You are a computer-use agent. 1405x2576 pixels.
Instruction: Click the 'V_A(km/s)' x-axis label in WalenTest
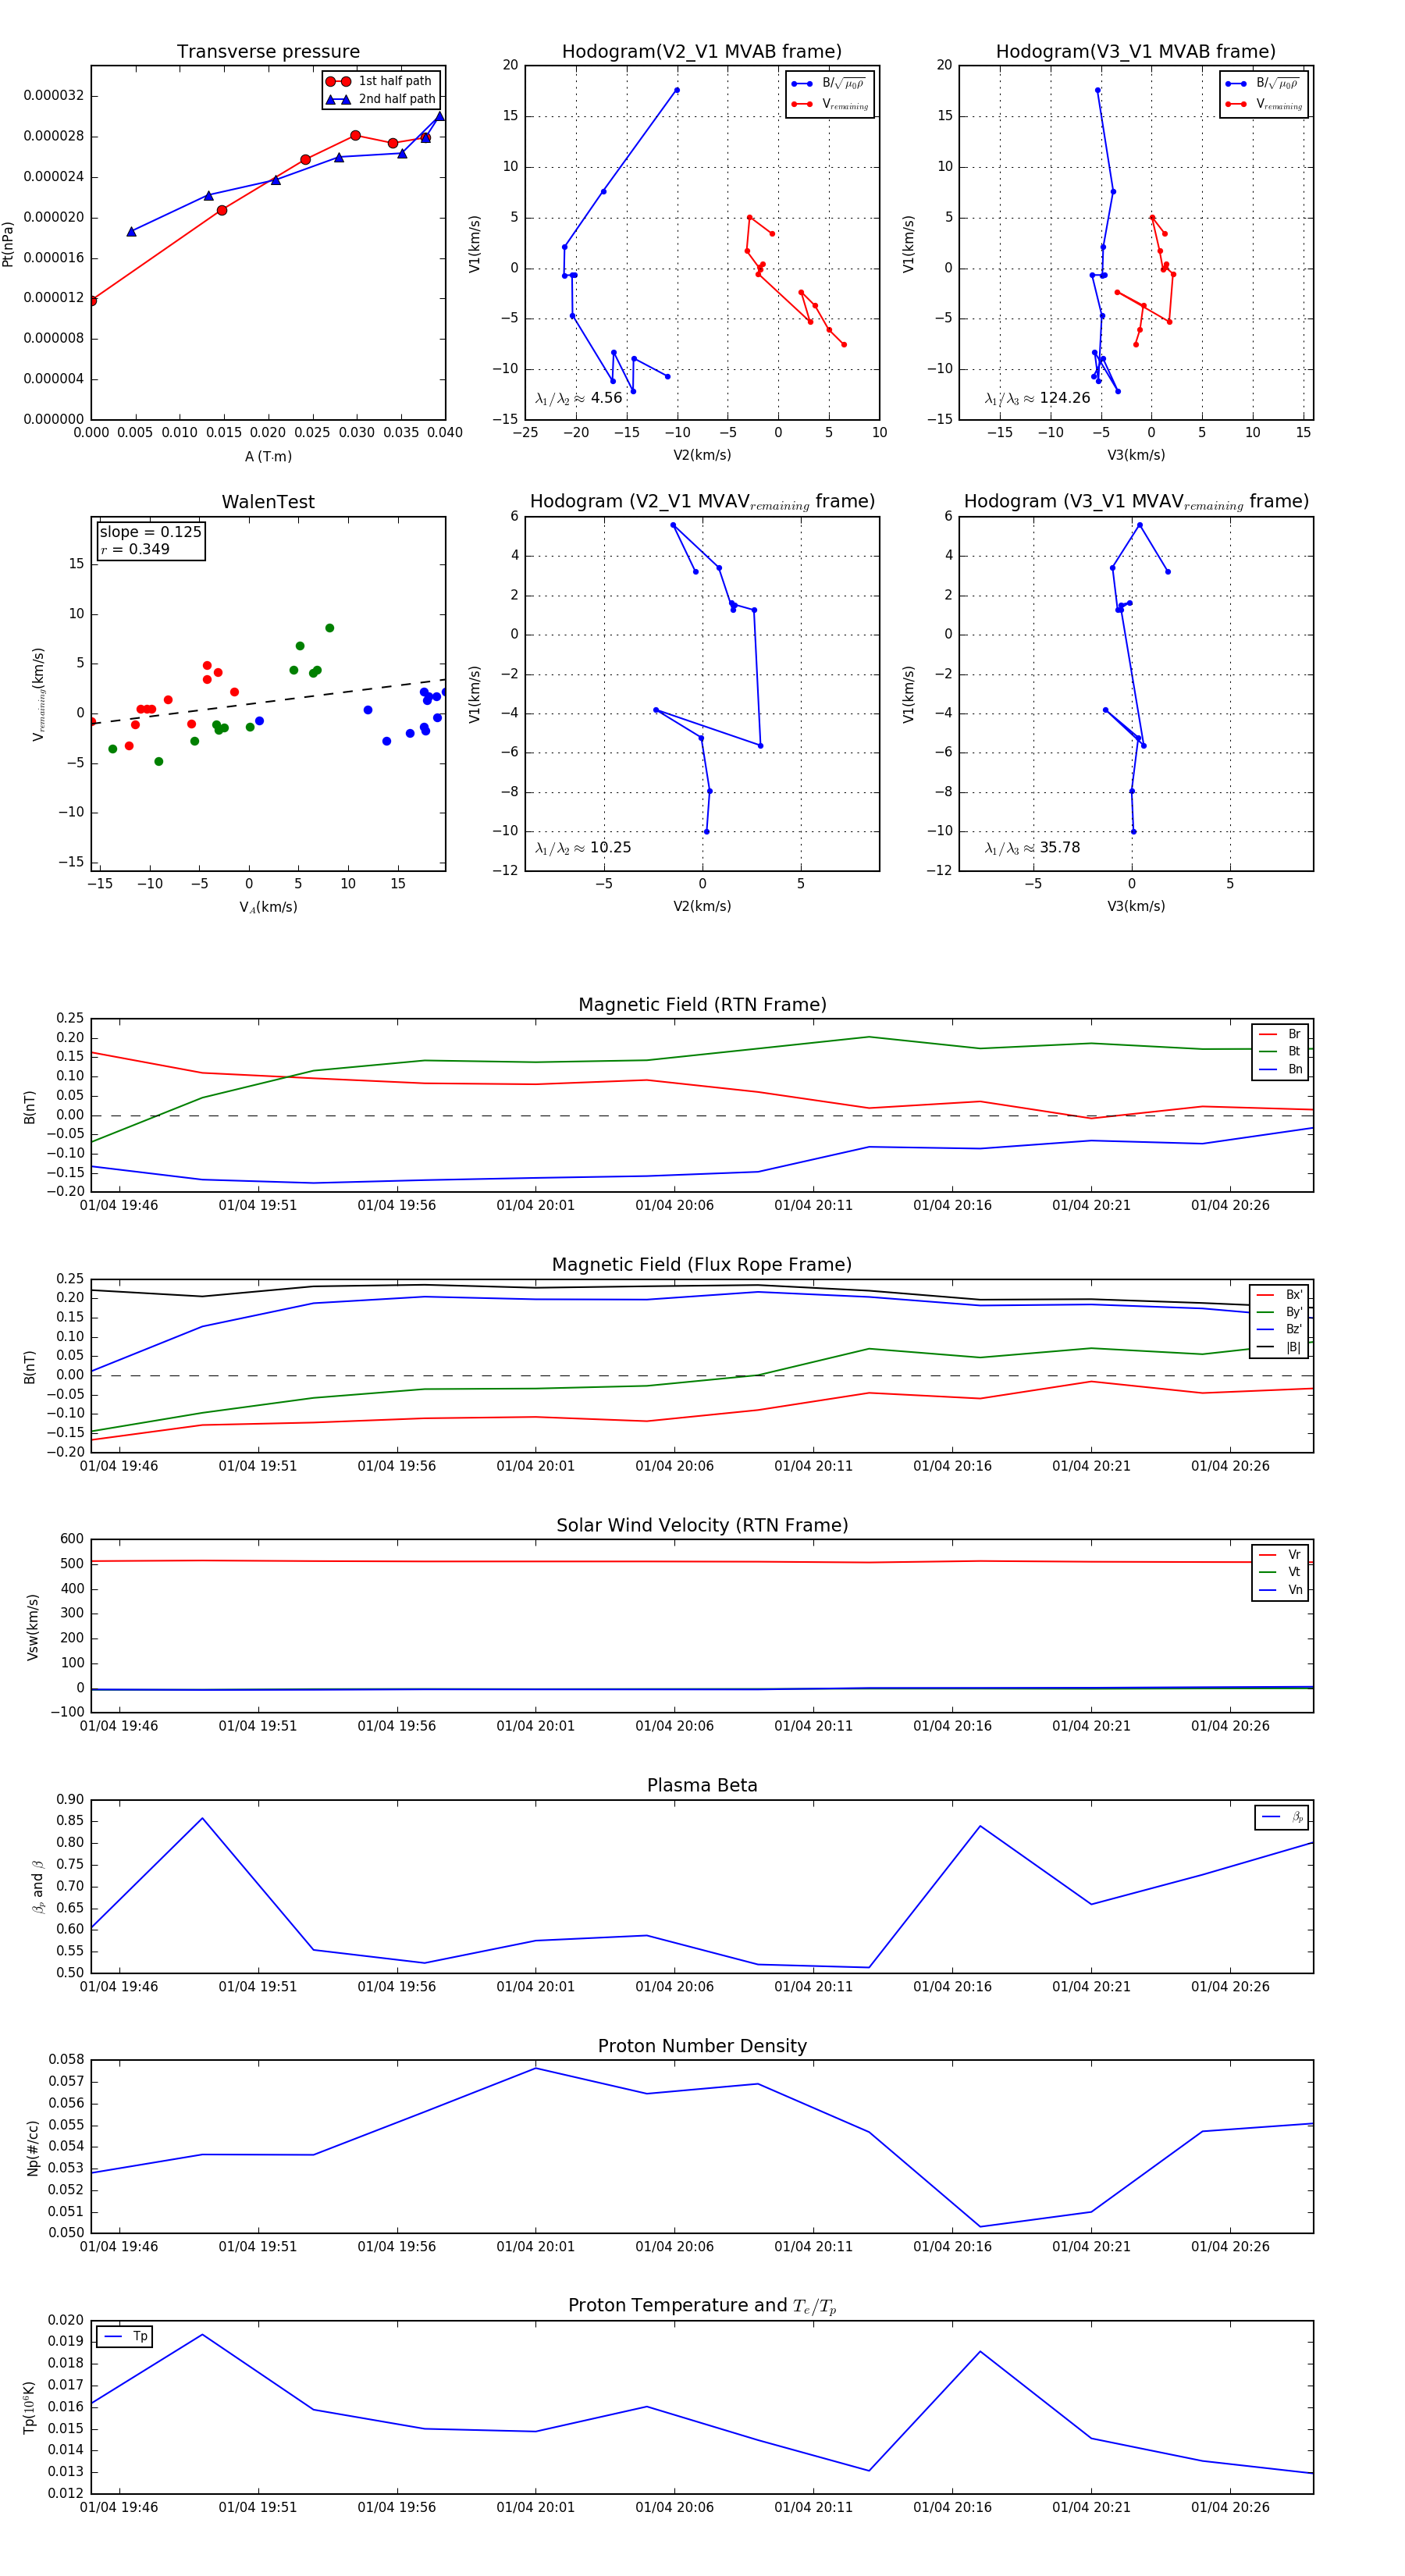268,907
